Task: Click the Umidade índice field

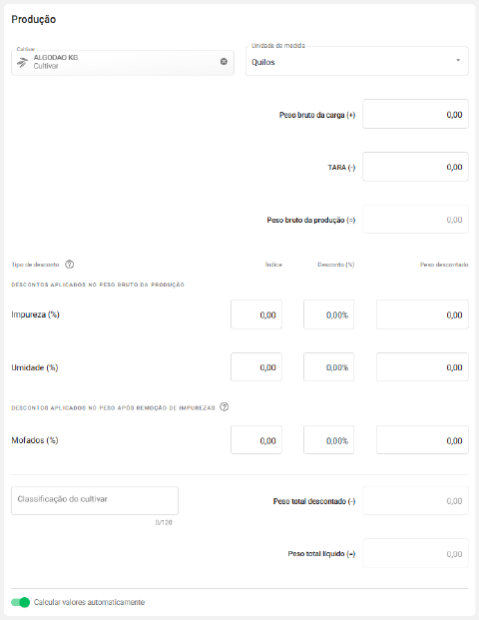Action: tap(256, 367)
